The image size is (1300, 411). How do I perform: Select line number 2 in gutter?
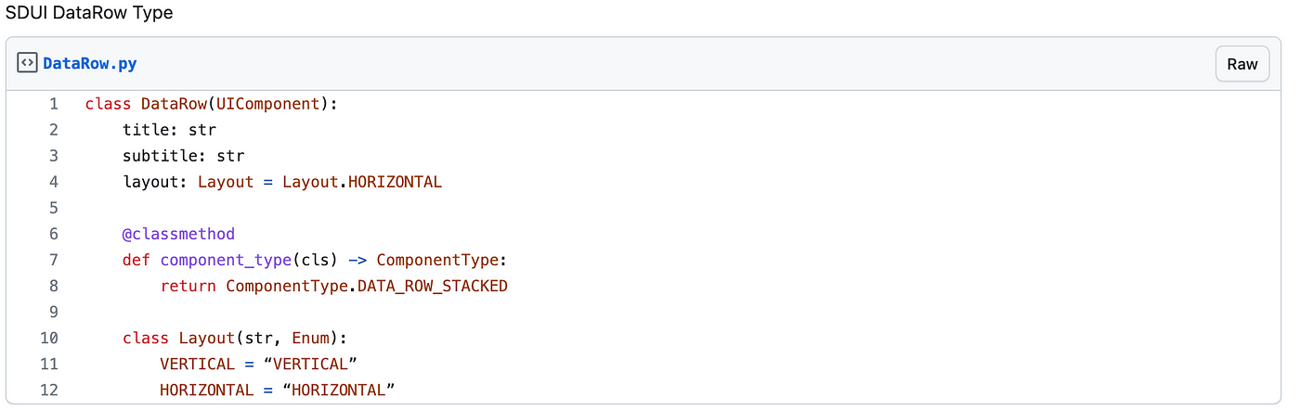point(53,130)
